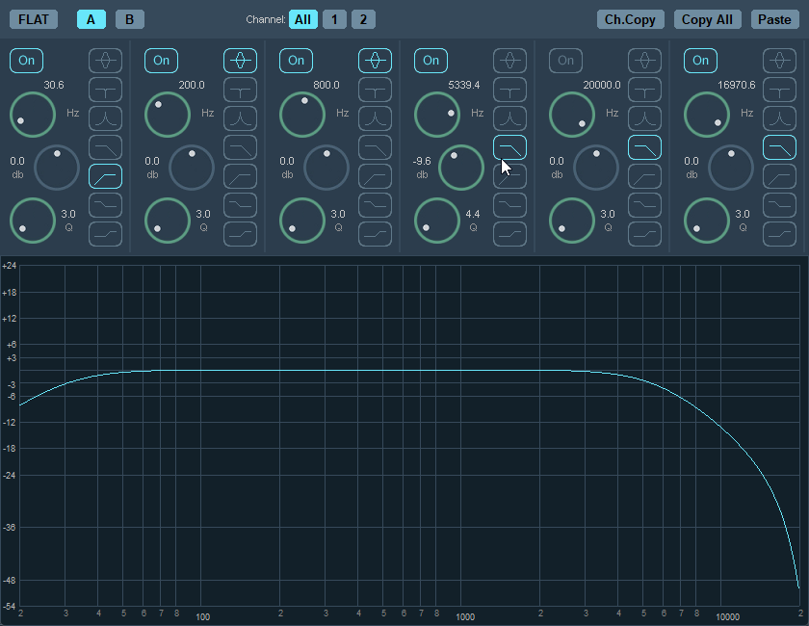Select the high-pass filter icon in the 16970.6 Hz band
Viewport: 809px width, 626px height.
click(779, 176)
